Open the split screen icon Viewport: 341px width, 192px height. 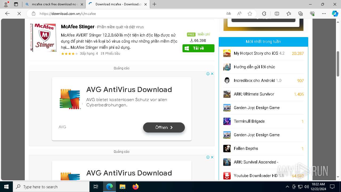pos(277,14)
